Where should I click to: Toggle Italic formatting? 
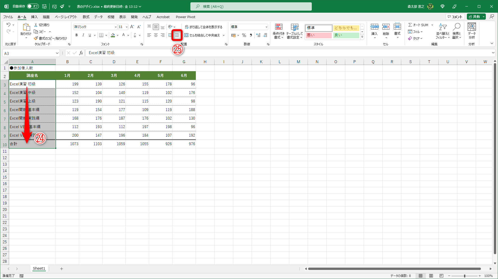pos(83,35)
